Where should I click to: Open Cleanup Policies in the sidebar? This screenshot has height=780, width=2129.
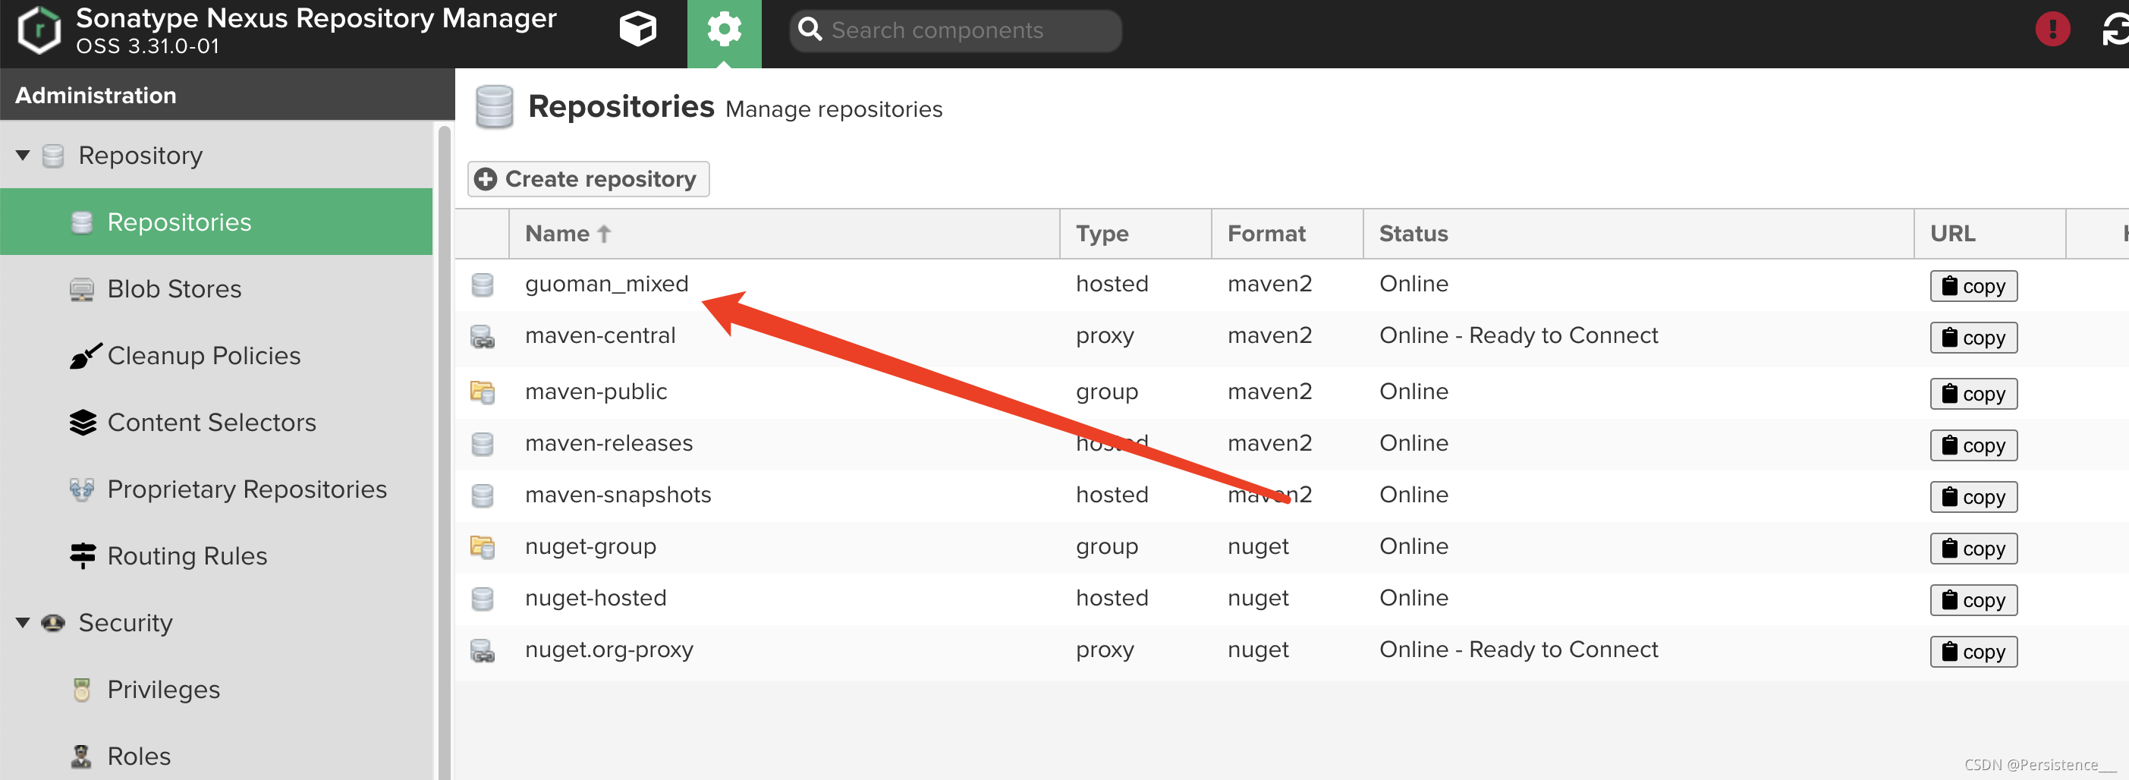[x=215, y=355]
